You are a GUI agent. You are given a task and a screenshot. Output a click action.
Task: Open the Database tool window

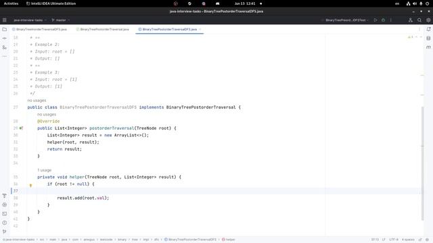point(428,38)
